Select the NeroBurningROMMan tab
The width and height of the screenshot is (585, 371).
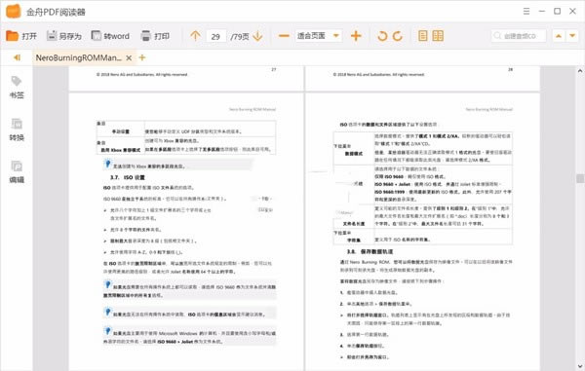coord(78,57)
